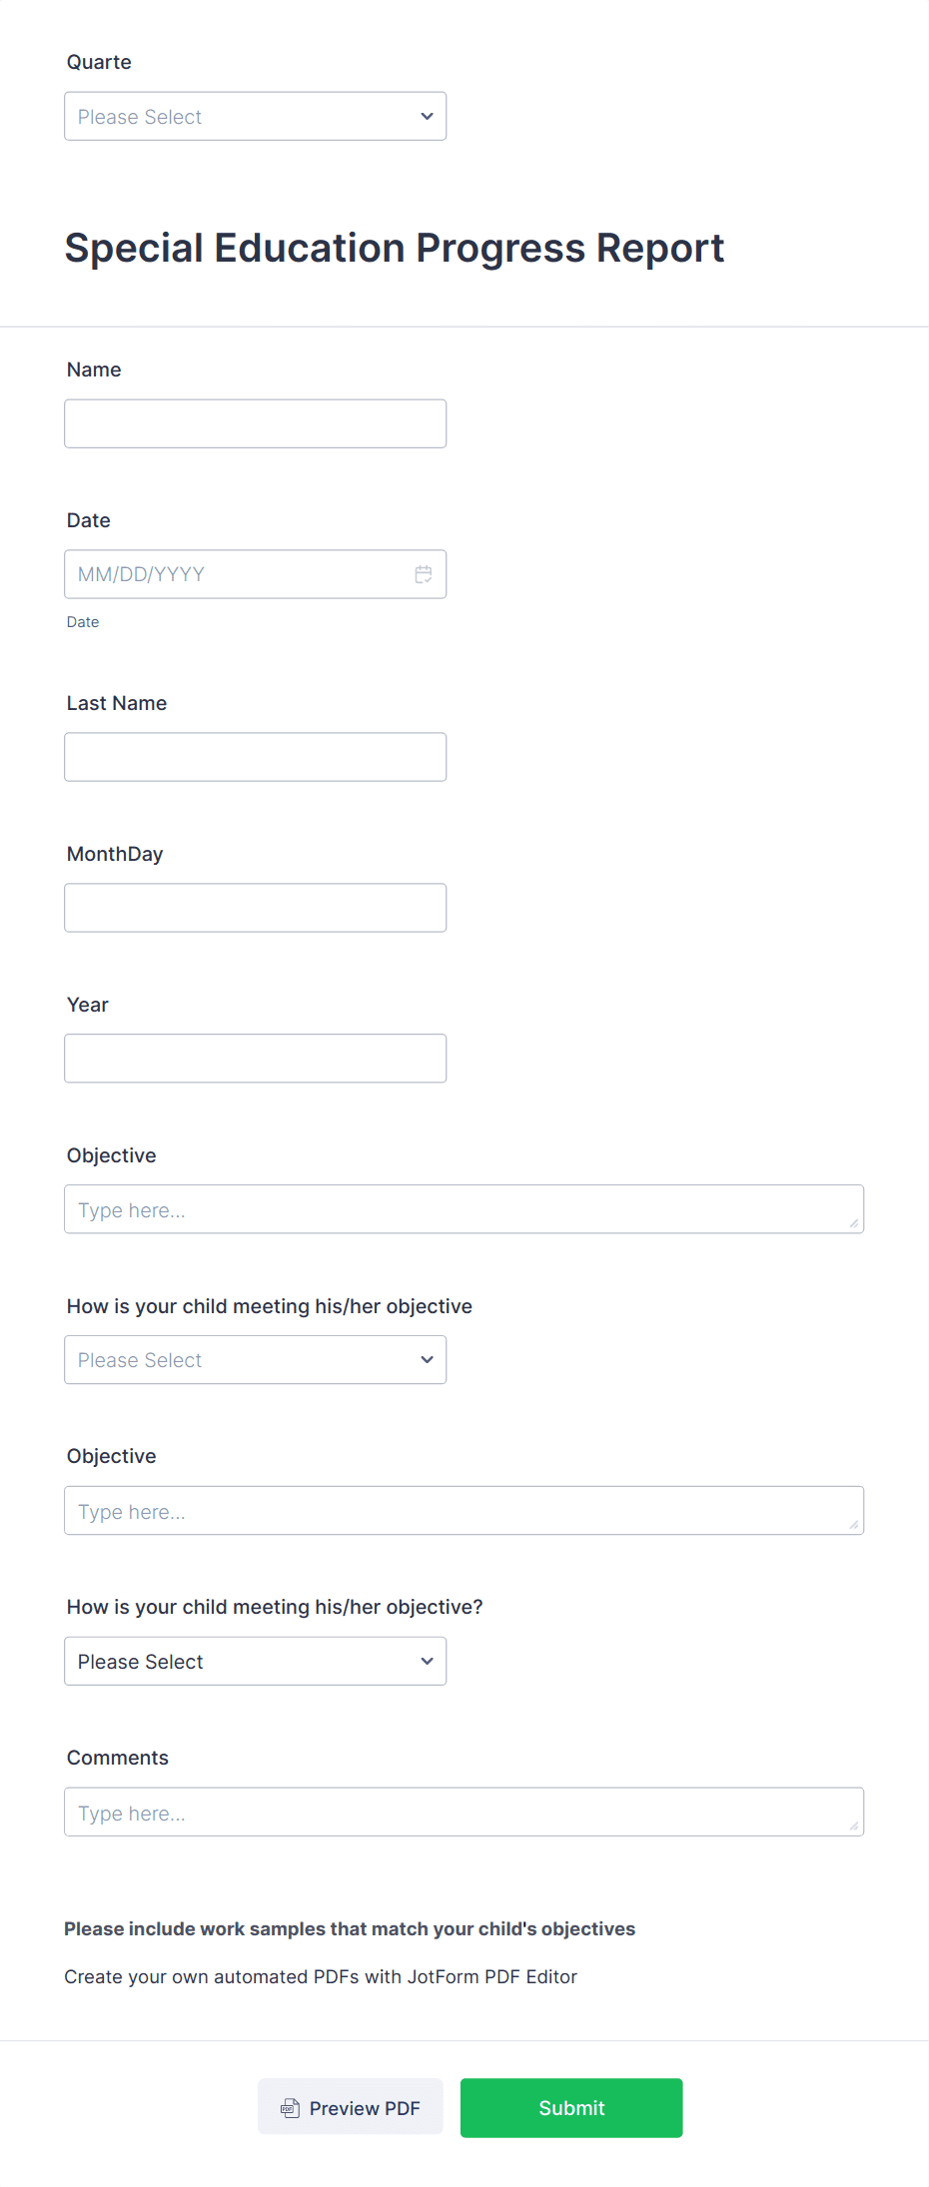Click the Date helper link below the date field

pos(82,621)
